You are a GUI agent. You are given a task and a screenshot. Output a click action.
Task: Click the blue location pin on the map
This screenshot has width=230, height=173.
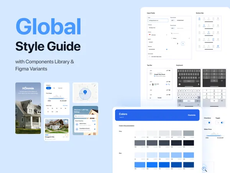click(85, 92)
